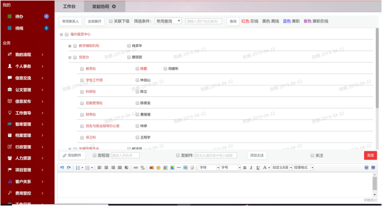Apply bold formatting
Screen dimensions: 382x206
pyautogui.click(x=245, y=167)
